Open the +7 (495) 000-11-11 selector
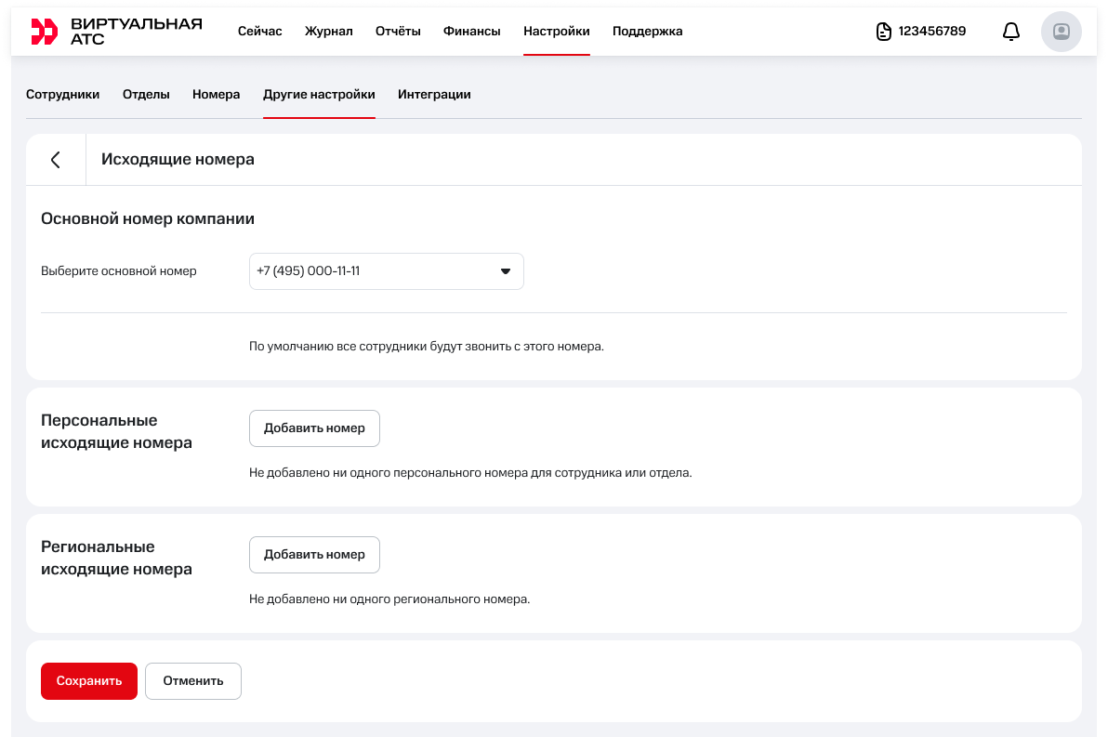The image size is (1108, 737). click(x=372, y=271)
